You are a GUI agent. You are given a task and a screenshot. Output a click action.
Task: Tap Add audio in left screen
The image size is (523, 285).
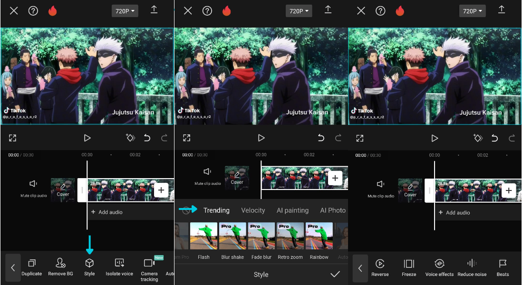[x=107, y=212]
